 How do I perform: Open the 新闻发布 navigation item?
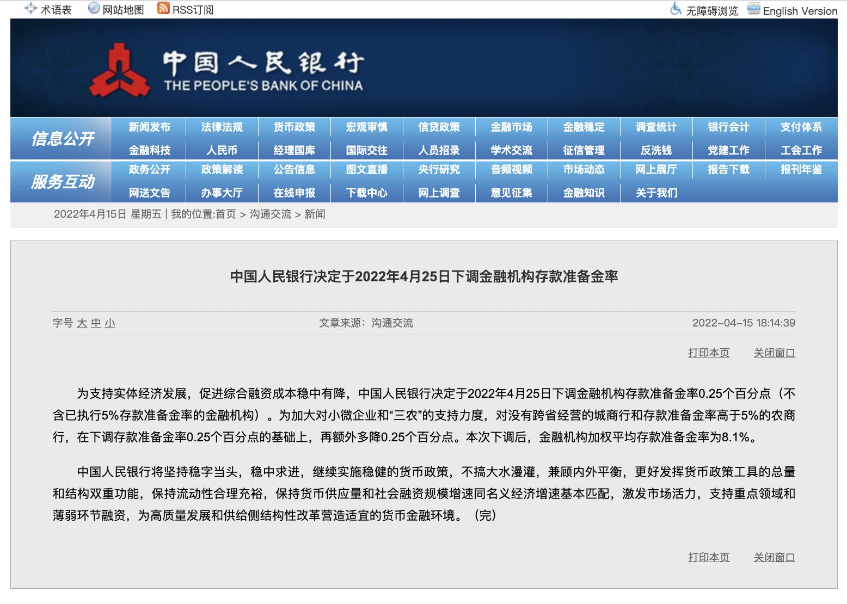150,127
